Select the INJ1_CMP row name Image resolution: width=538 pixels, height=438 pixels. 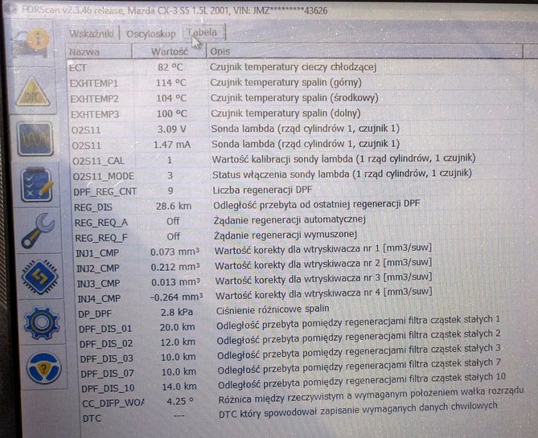[97, 253]
